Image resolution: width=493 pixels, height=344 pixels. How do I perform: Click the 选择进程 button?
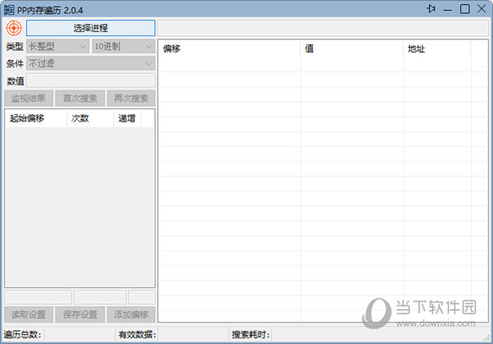coord(90,28)
